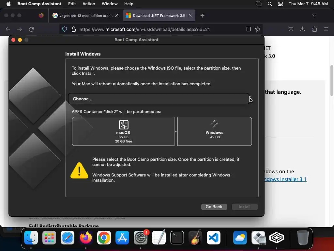Close the Download .NET Framework tab
The image size is (334, 251).
(x=190, y=15)
